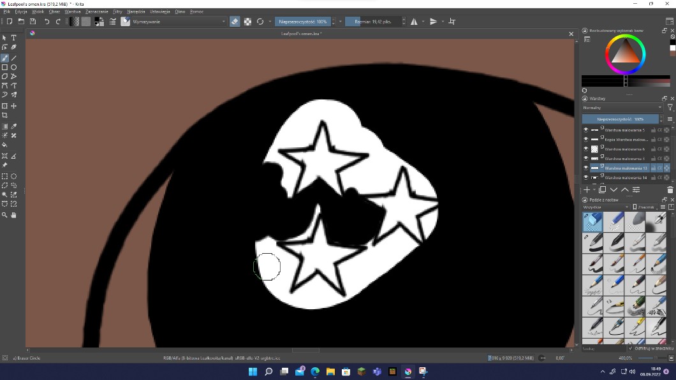Expand the Normalny layer blend mode dropdown
Screen dimensions: 676x380
coord(622,108)
